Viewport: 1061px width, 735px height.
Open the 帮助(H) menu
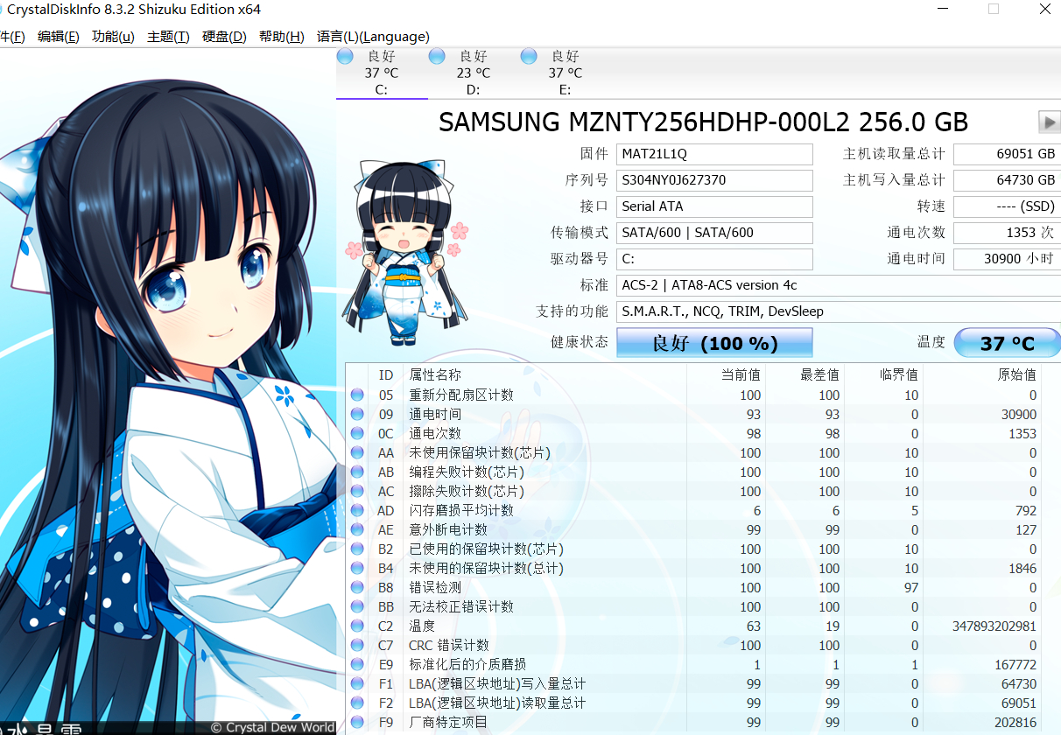[x=282, y=36]
